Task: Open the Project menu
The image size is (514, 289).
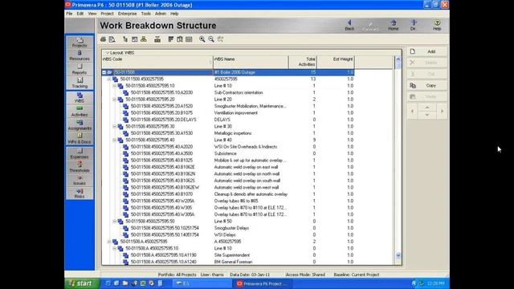Action: (107, 14)
